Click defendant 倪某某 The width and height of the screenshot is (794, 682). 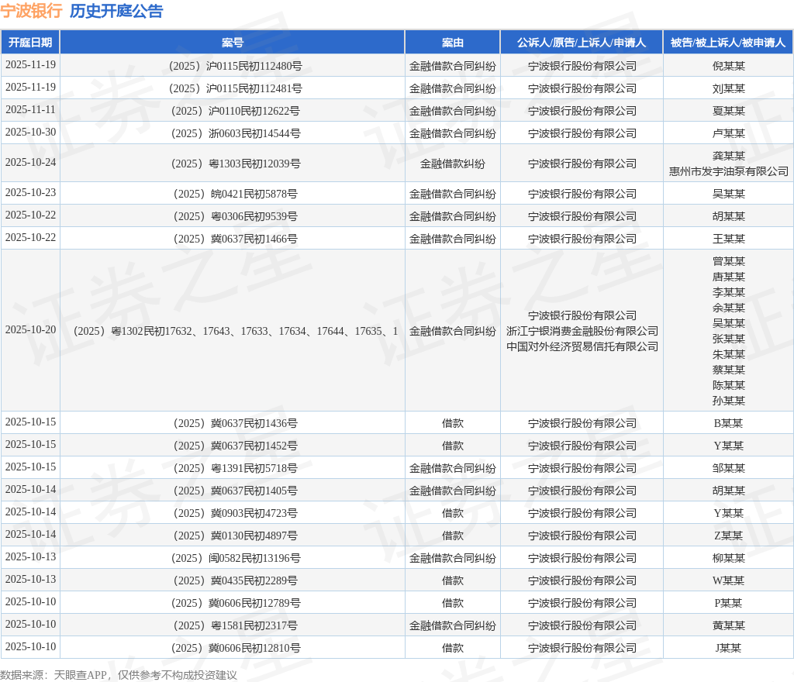click(x=729, y=67)
